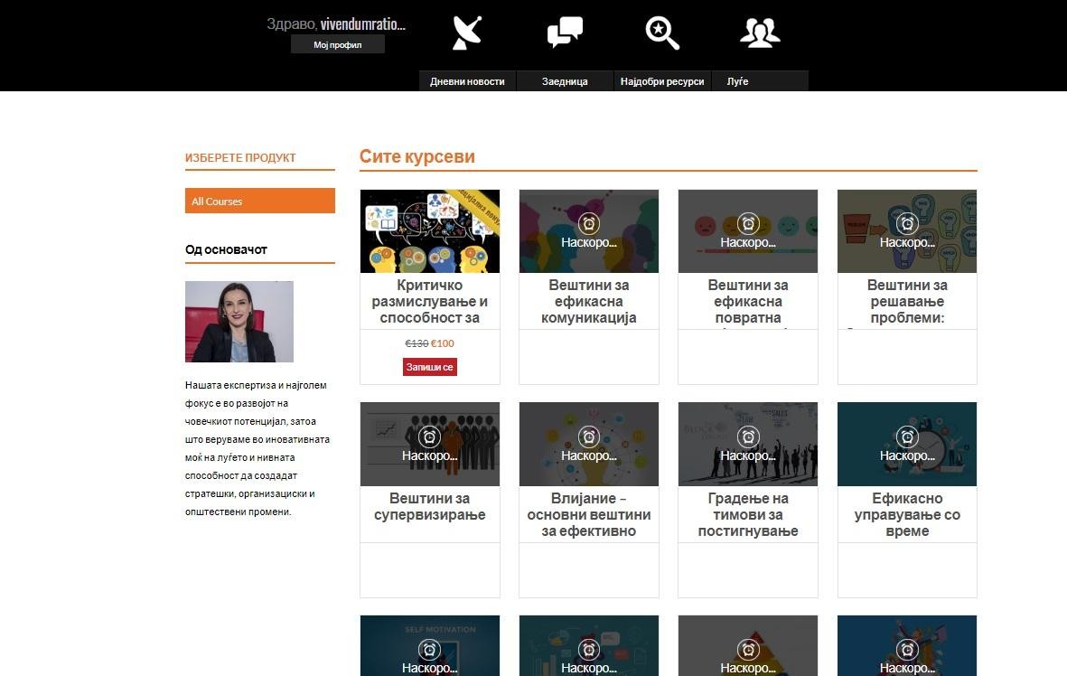1067x676 pixels.
Task: Click the founder's portrait photo
Action: pos(239,322)
